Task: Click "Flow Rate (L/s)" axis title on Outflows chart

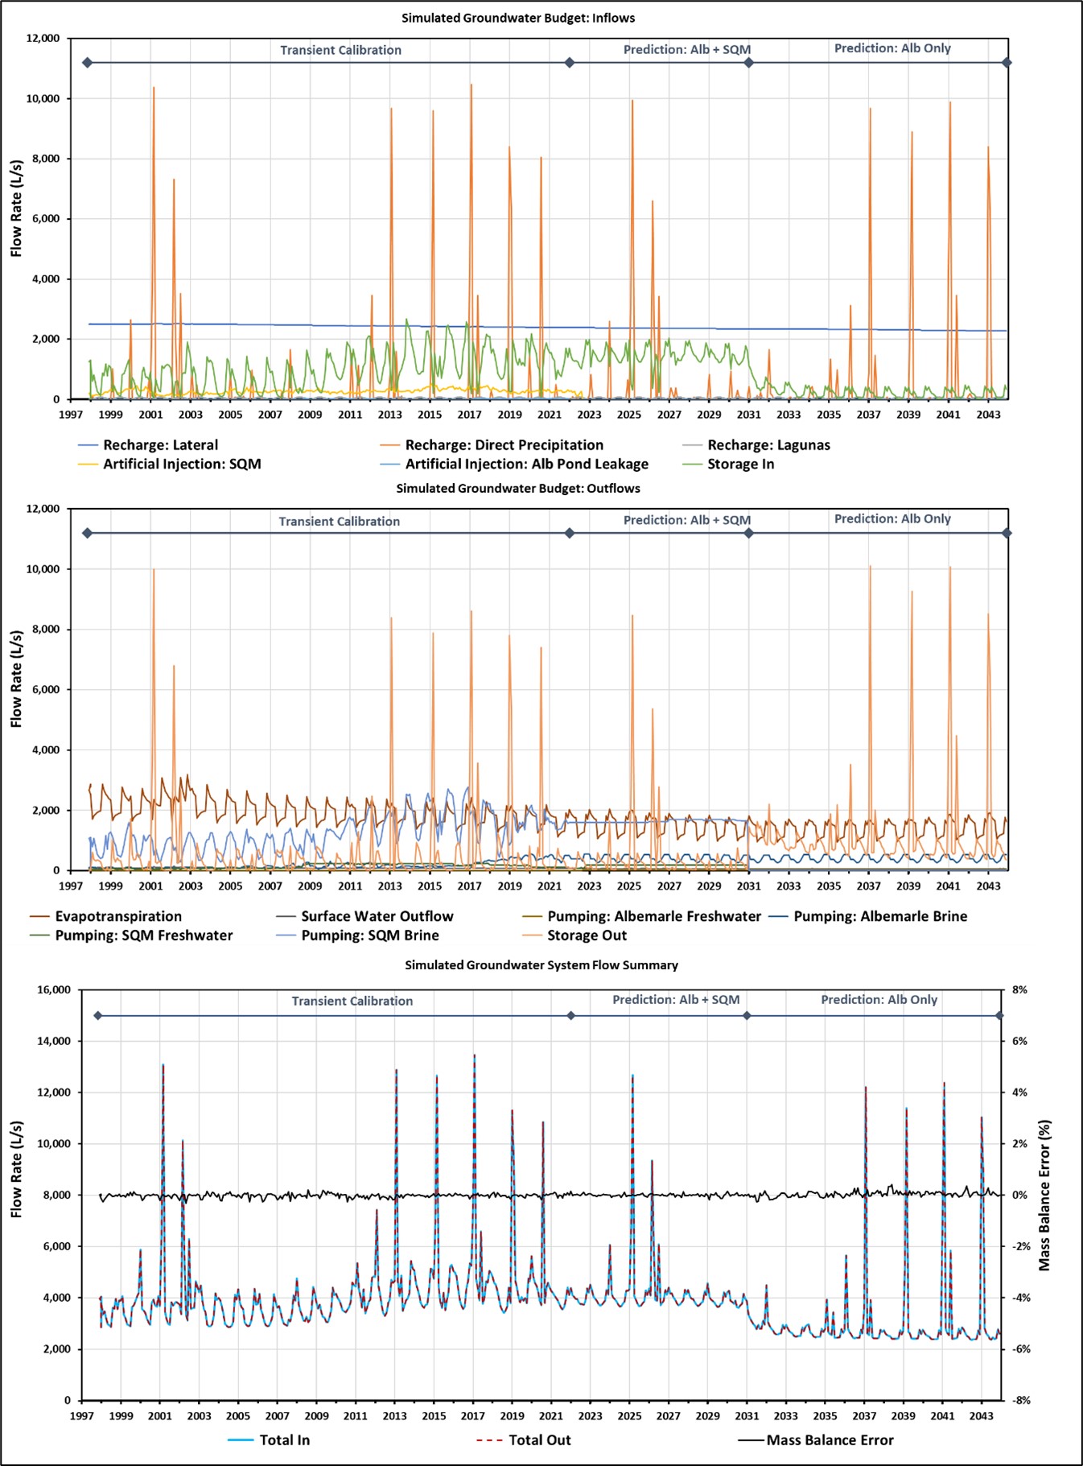Action: 16,679
